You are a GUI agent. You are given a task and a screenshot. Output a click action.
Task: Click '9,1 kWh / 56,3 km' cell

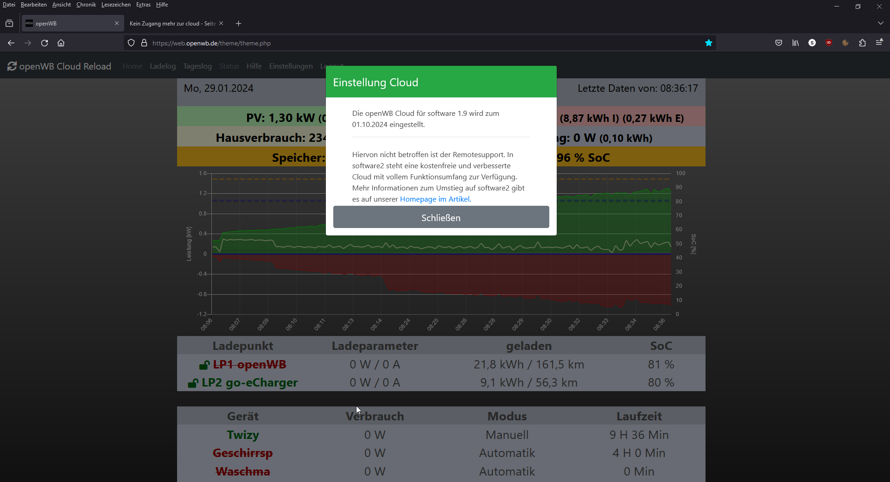(529, 383)
